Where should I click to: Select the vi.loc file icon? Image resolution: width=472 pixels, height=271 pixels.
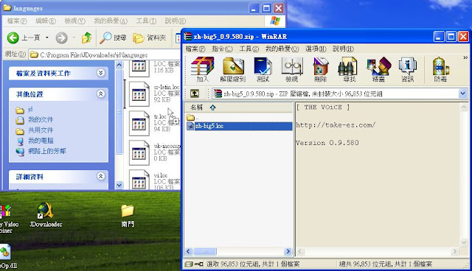[x=139, y=180]
